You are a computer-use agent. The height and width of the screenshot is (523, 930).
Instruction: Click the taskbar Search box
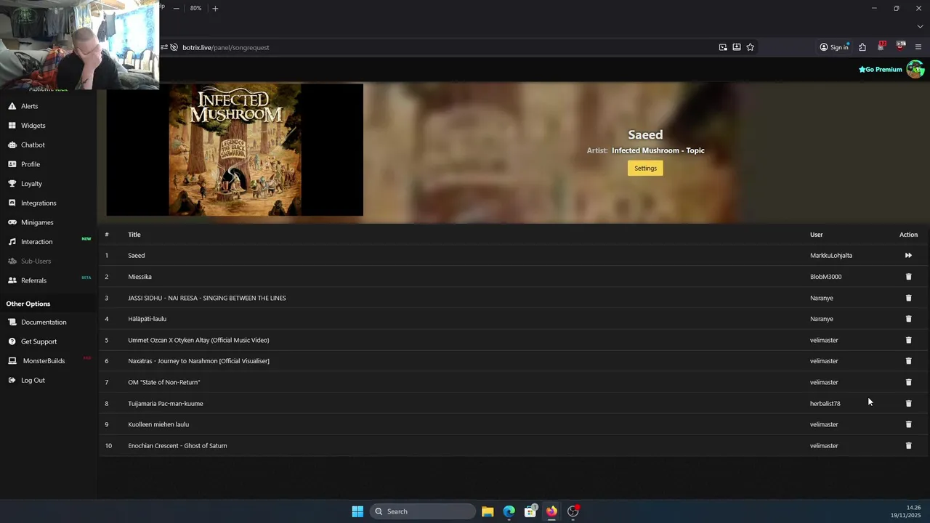[424, 511]
